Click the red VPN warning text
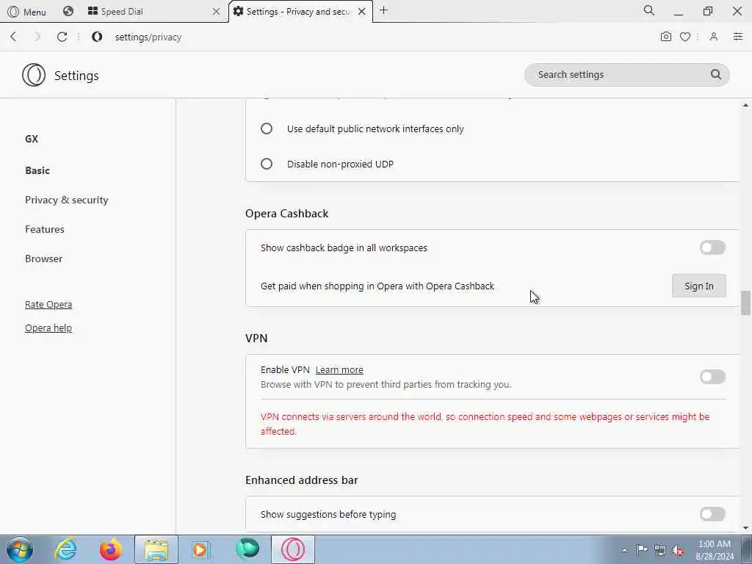 (x=485, y=424)
